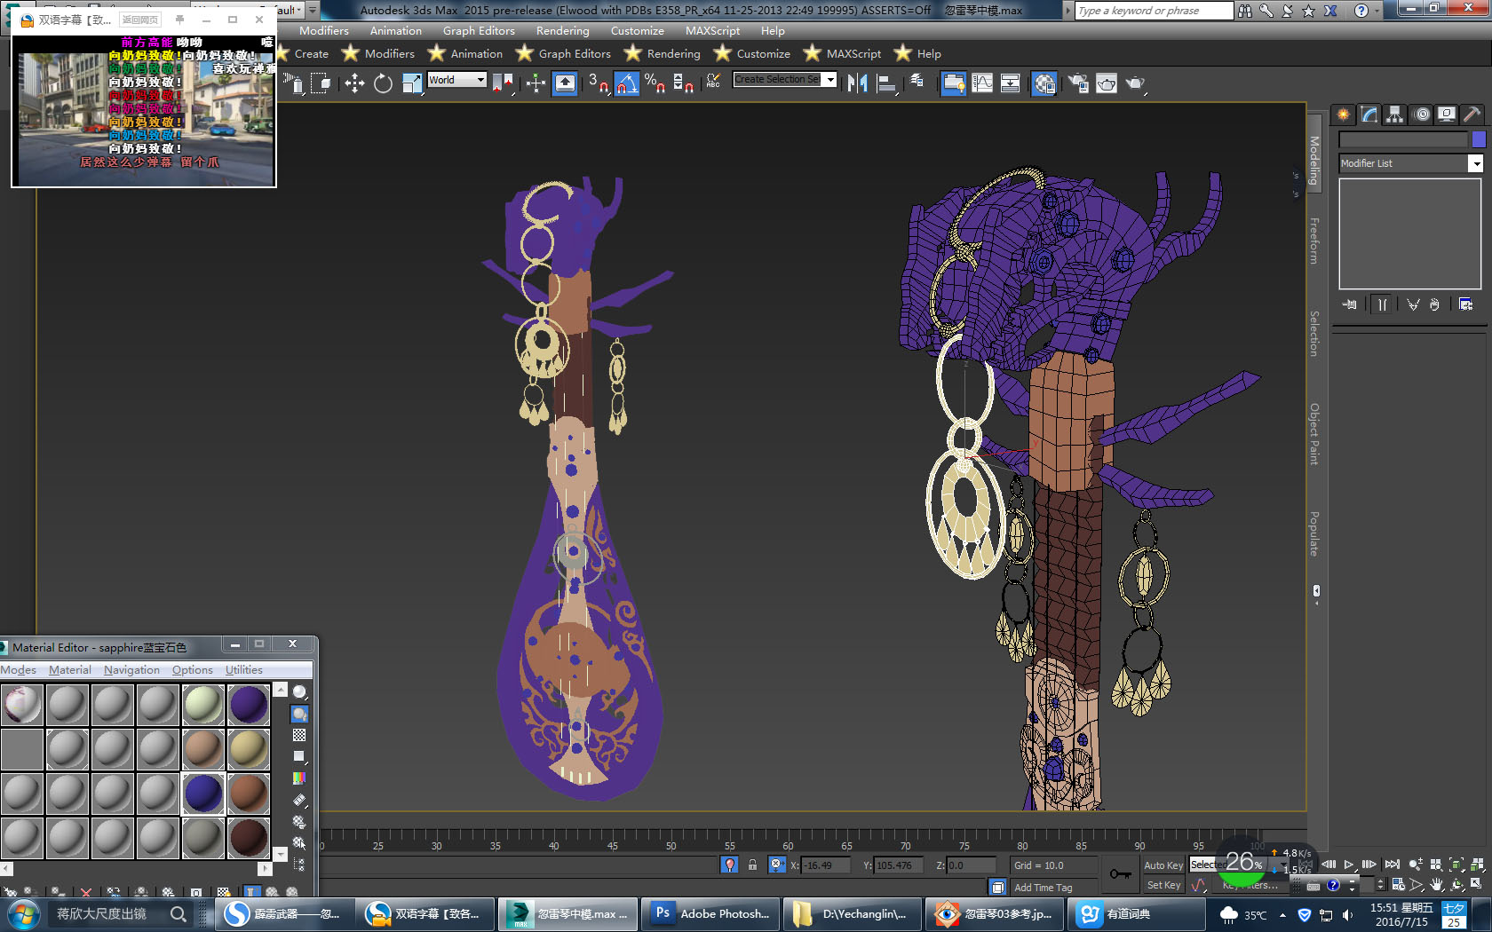This screenshot has height=932, width=1492.
Task: Click the Windows Start button
Action: coord(23,913)
